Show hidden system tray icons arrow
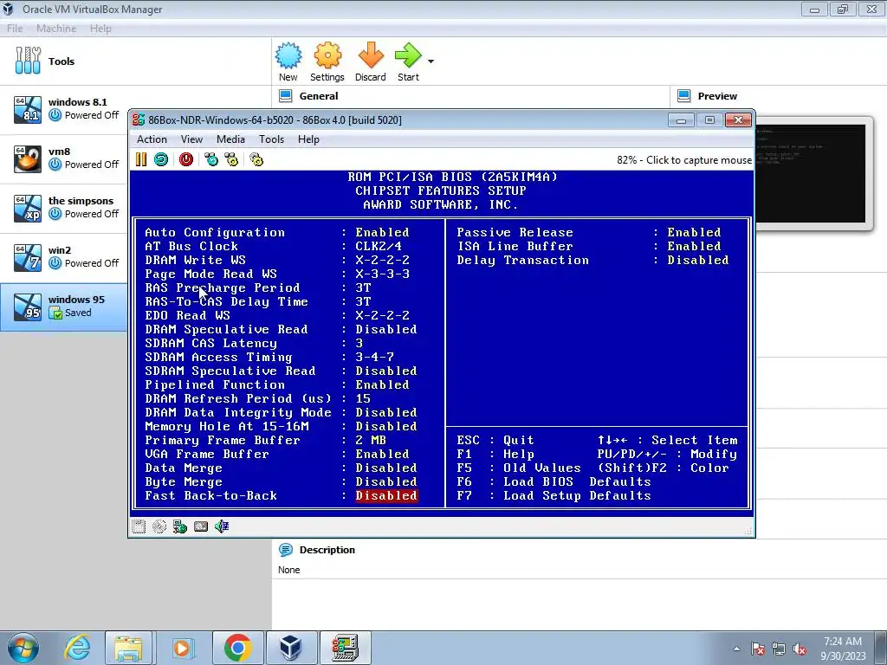Image resolution: width=887 pixels, height=665 pixels. click(736, 649)
